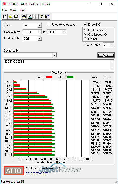Select the Overlapped I/O radio button
This screenshot has height=184, width=118.
pos(85,34)
